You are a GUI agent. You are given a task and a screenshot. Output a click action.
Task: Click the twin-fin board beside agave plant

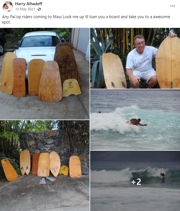coord(114,71)
